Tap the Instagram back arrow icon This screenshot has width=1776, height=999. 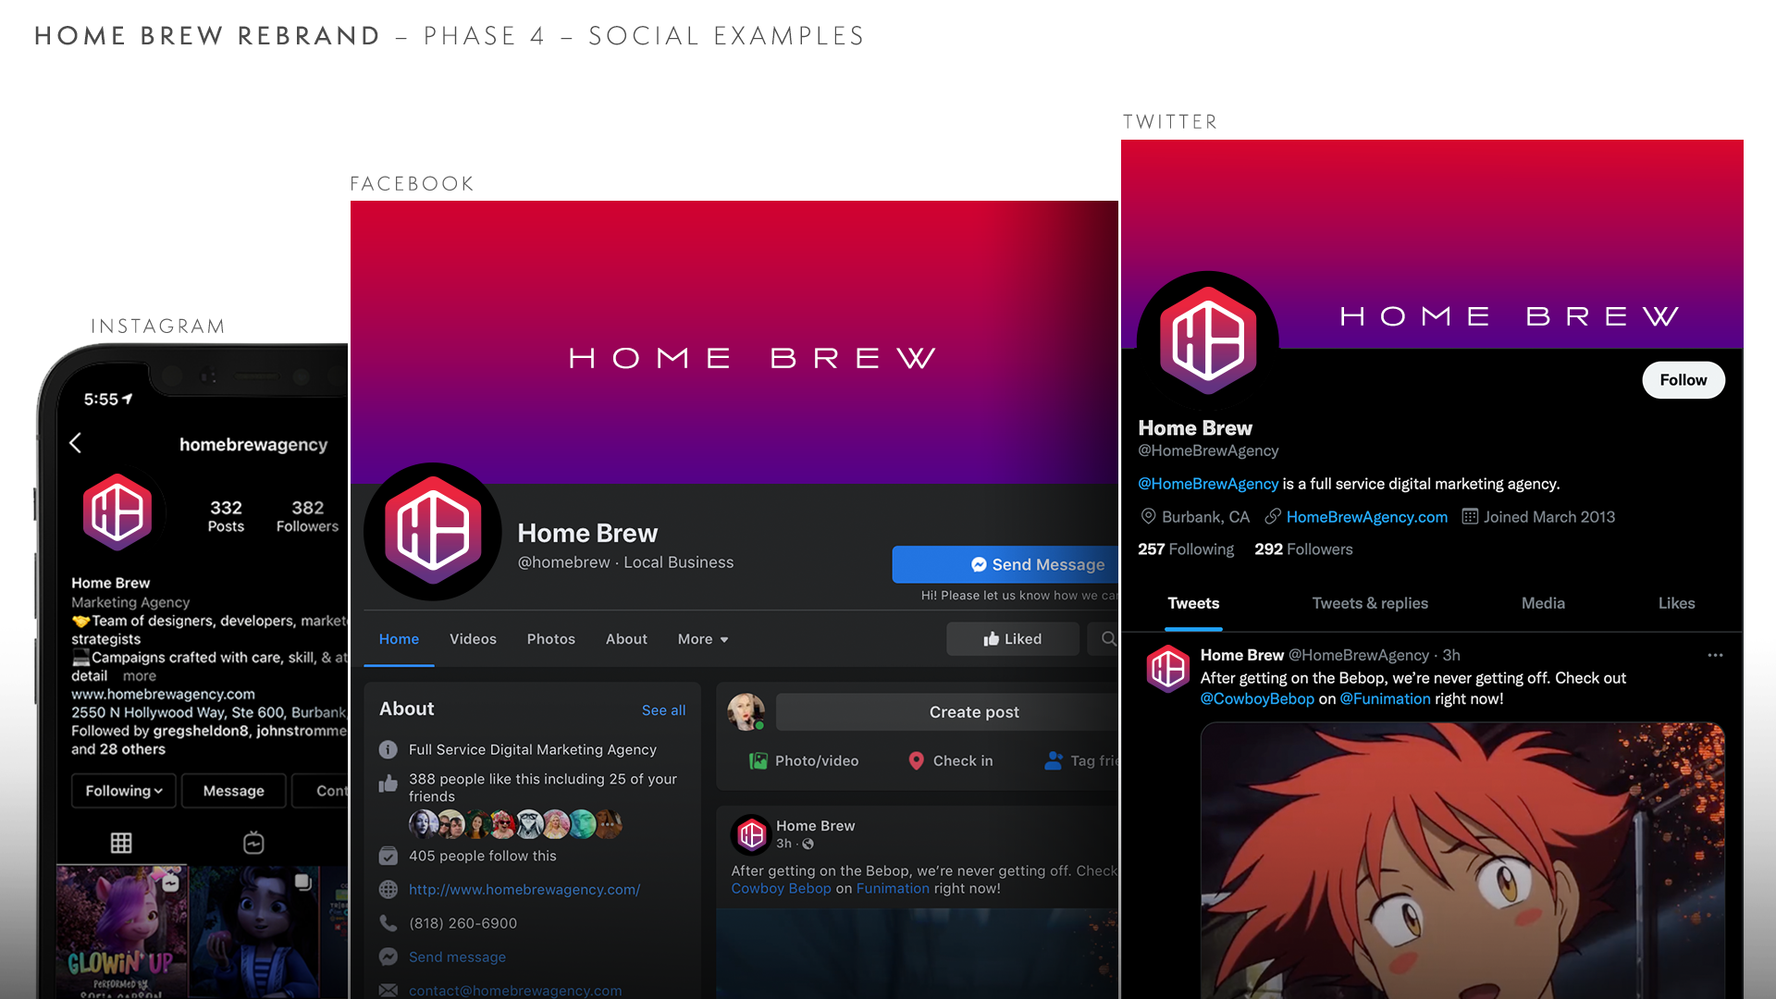point(76,443)
